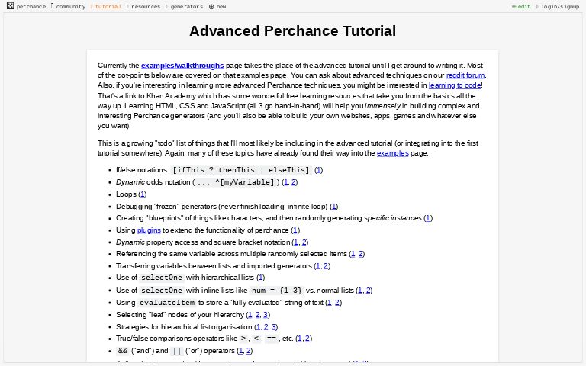Open the examples/walkthroughs link
Screen dimensions: 586x366
tap(182, 66)
